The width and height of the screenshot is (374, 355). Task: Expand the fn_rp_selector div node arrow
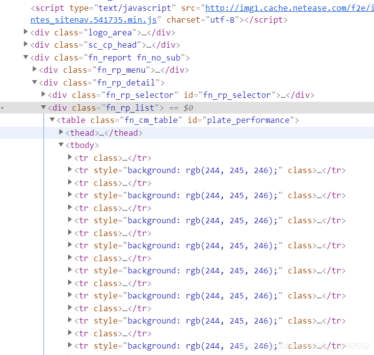pos(43,94)
